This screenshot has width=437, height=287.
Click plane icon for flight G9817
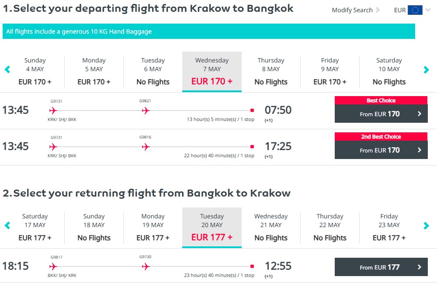point(53,266)
